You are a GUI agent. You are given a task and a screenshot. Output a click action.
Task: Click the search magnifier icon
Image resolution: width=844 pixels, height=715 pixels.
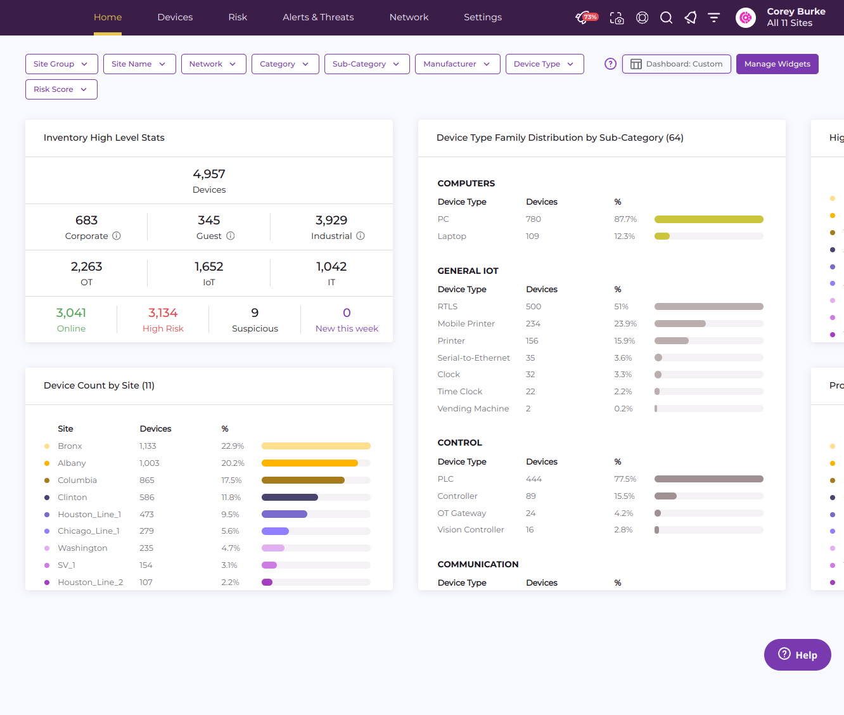tap(666, 18)
